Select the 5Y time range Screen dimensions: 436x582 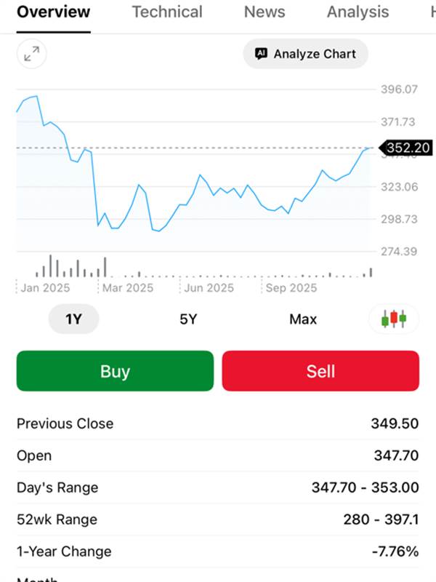[188, 319]
